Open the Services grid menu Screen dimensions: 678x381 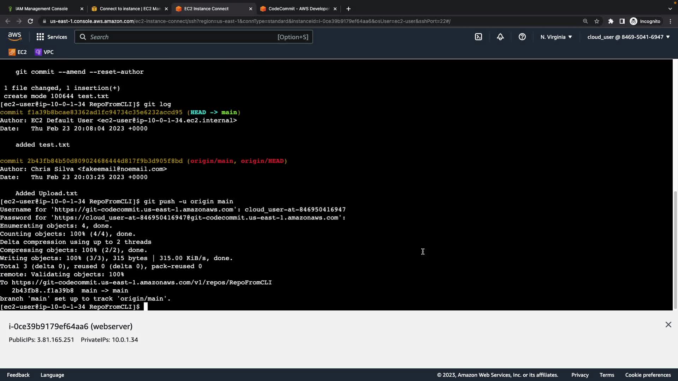coord(52,37)
